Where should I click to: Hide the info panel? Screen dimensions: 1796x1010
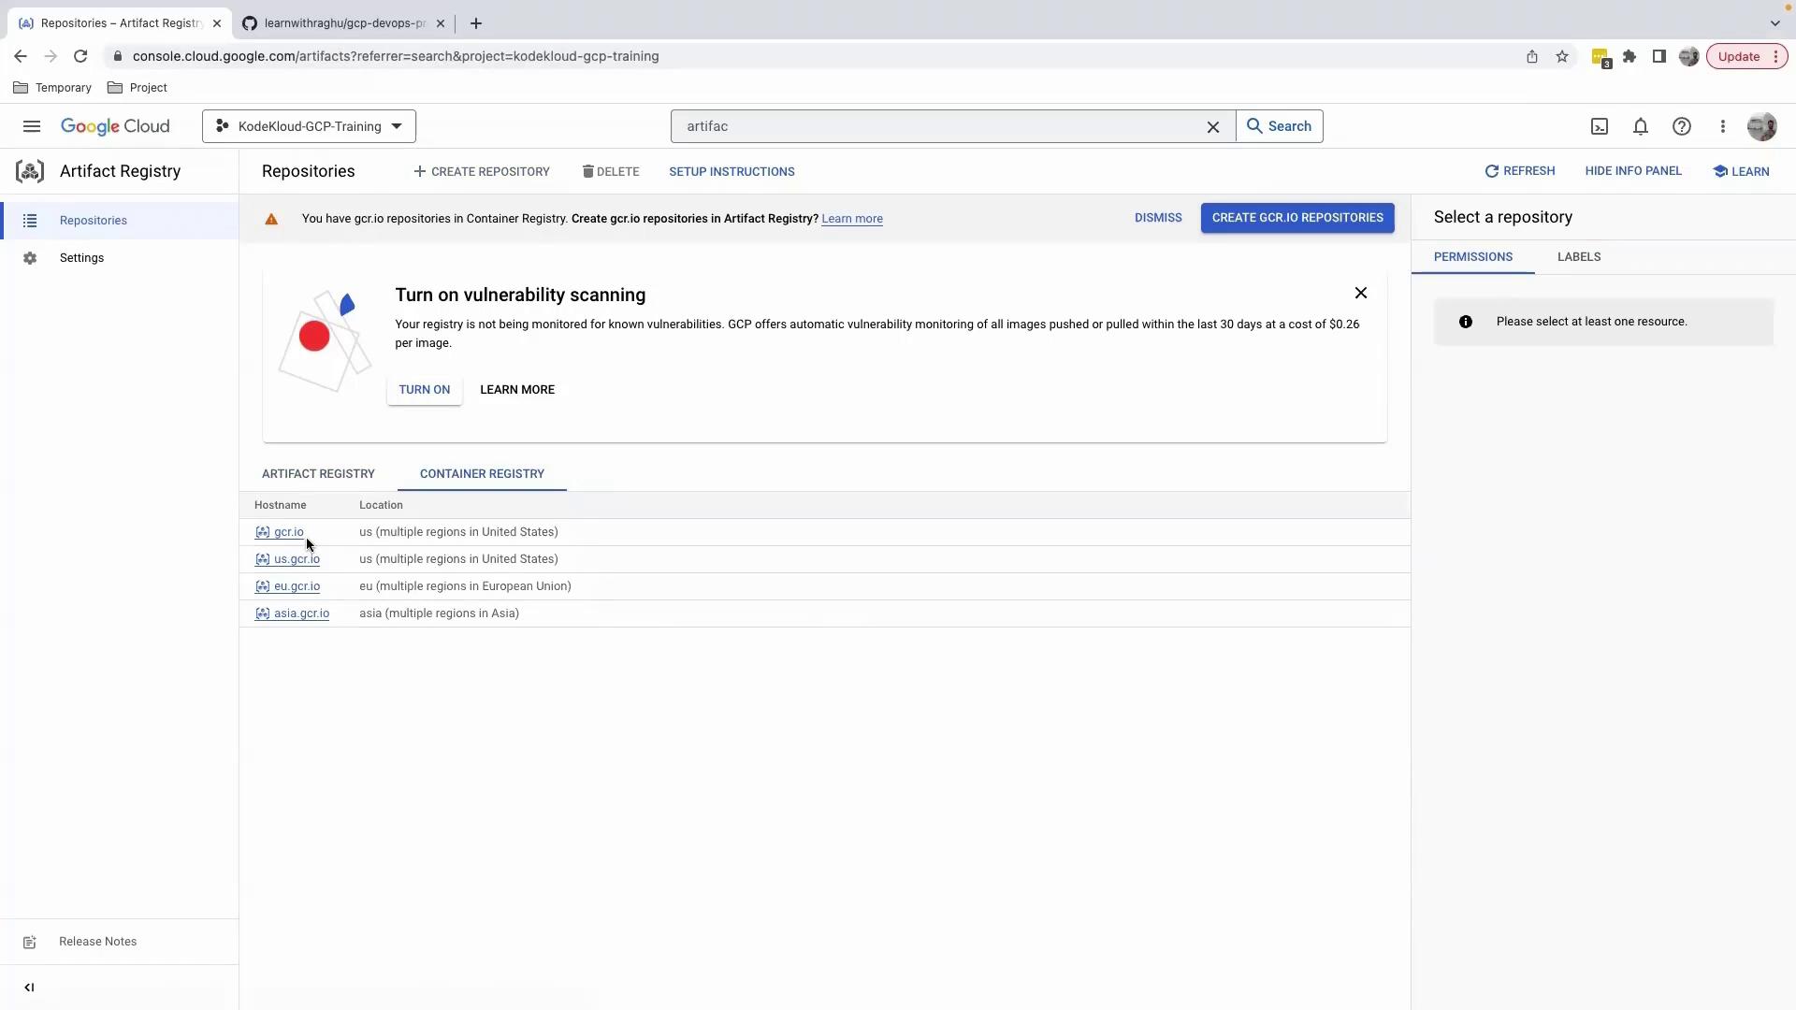click(1633, 171)
